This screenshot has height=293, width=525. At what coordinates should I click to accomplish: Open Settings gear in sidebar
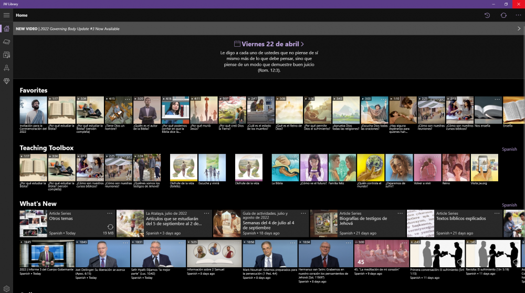click(x=6, y=288)
